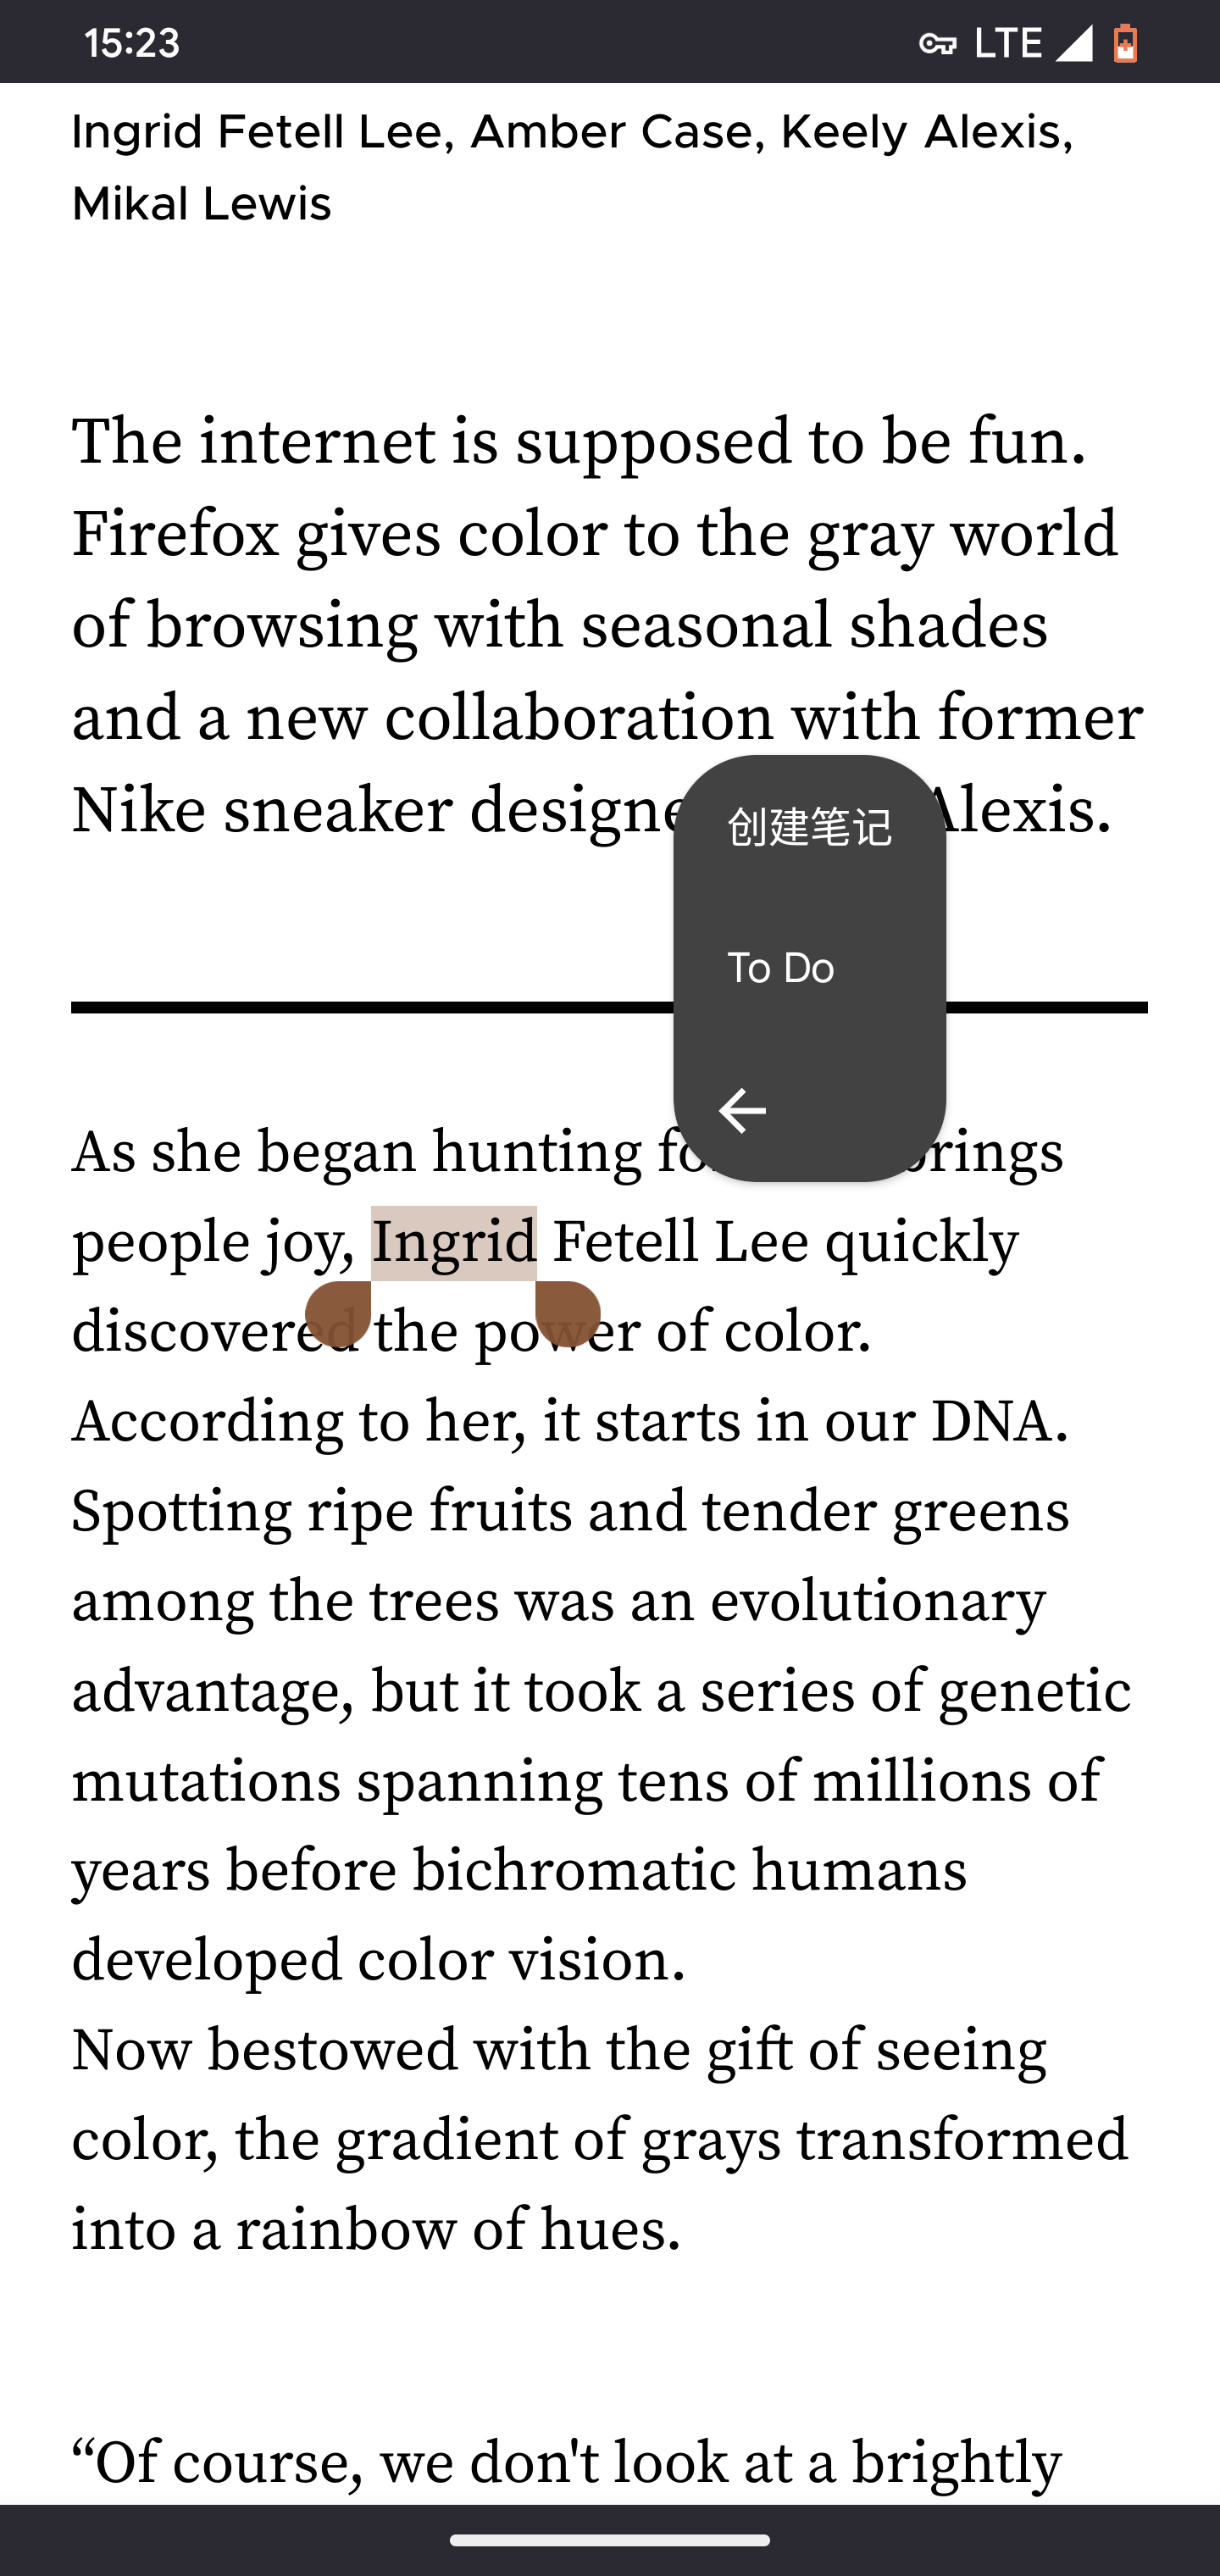Screen dimensions: 1220x2576
Task: Open author Amber Case in byline
Action: 611,132
